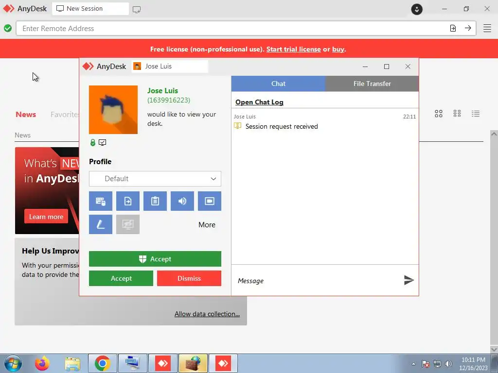The width and height of the screenshot is (498, 373).
Task: Select the New Session tab
Action: (90, 9)
